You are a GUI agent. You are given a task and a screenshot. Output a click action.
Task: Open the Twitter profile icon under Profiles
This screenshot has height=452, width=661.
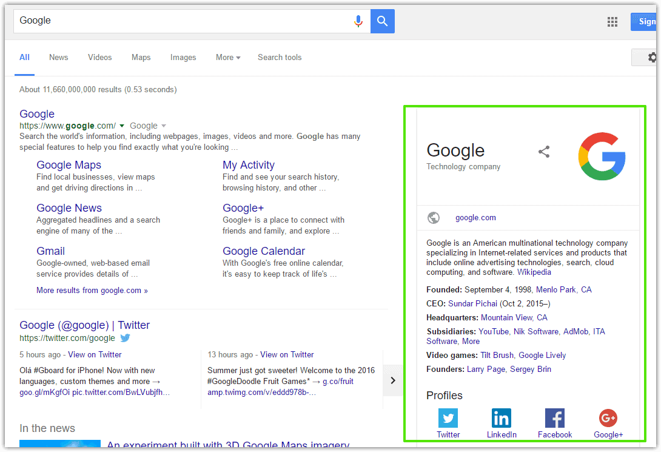(x=448, y=418)
